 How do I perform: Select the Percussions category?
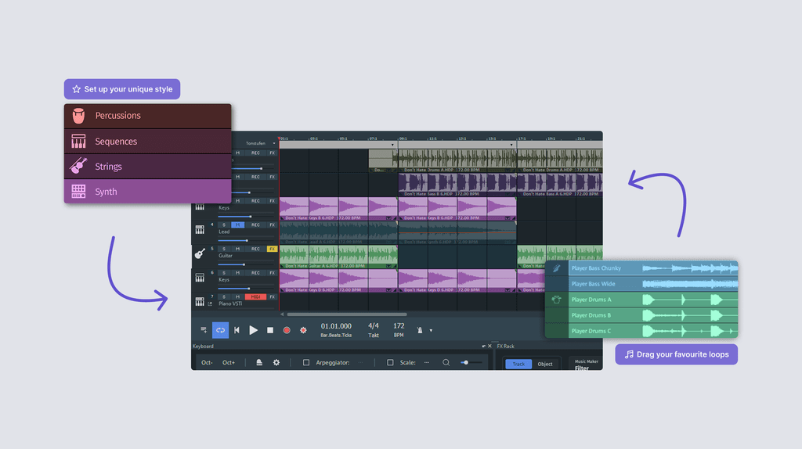(148, 116)
